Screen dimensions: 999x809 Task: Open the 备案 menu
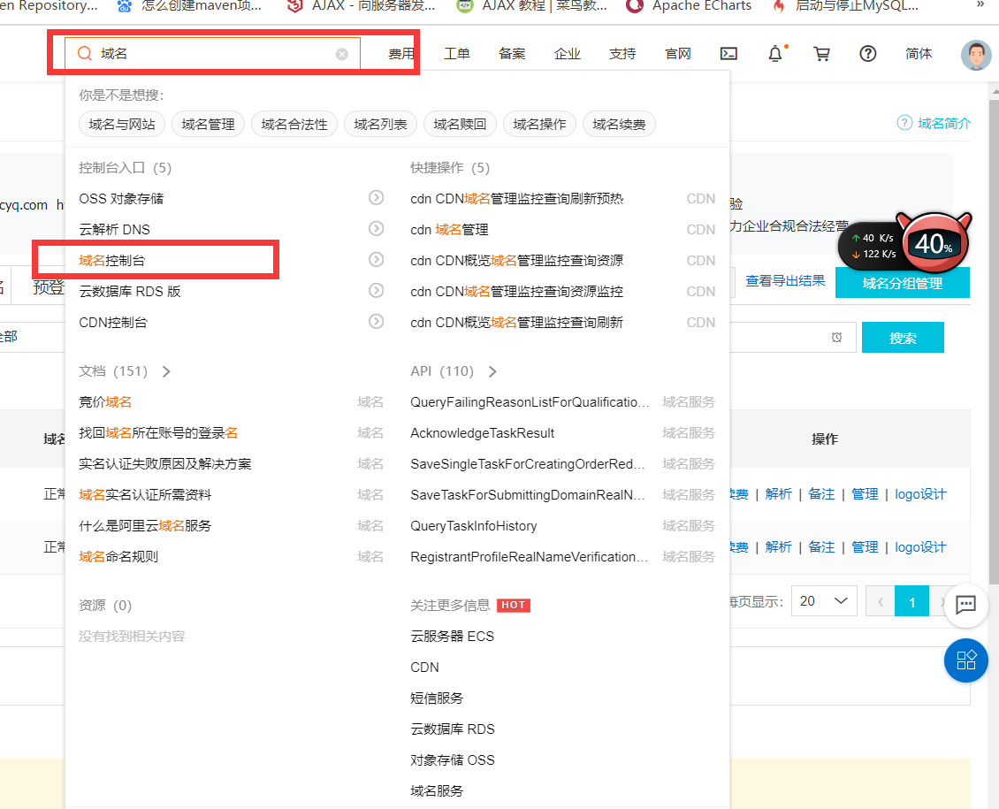click(512, 54)
